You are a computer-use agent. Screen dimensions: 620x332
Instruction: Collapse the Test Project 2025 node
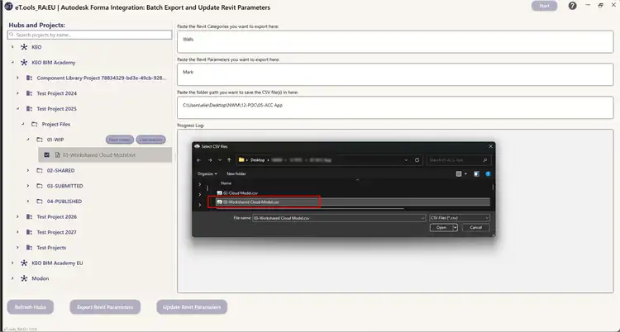tap(17, 109)
